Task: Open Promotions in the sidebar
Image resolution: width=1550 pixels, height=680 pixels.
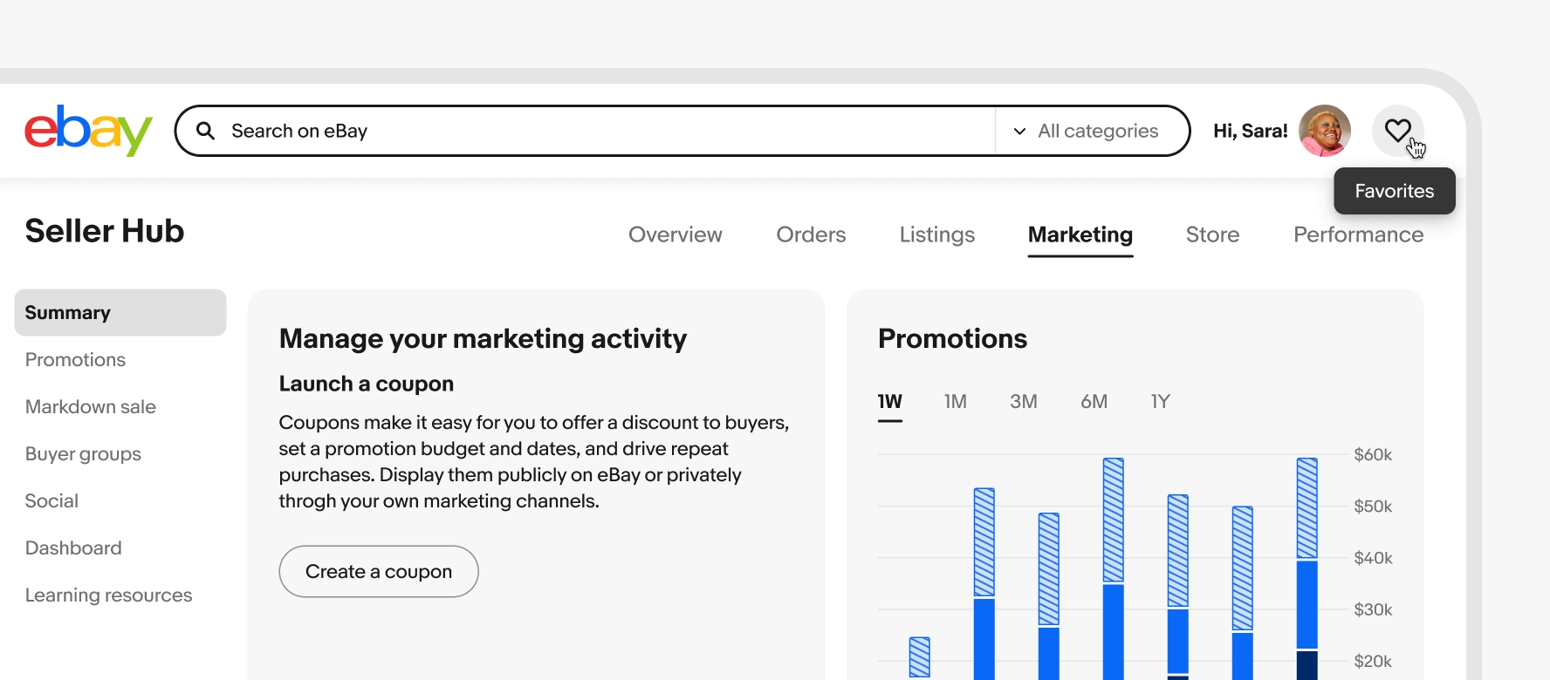Action: [75, 360]
